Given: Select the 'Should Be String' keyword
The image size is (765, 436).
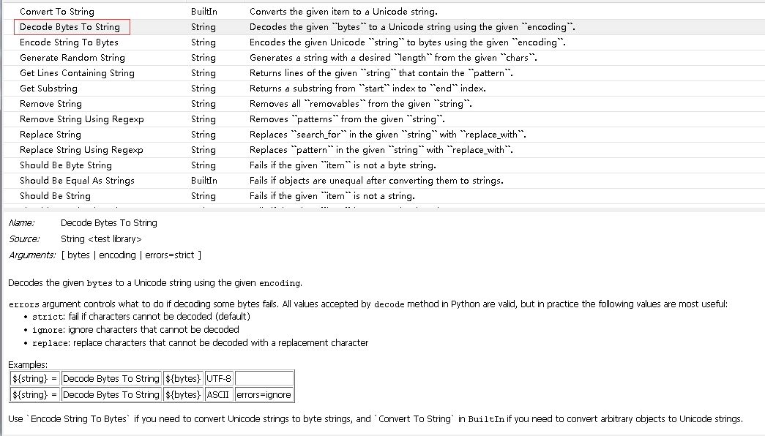Looking at the screenshot, I should coord(55,195).
